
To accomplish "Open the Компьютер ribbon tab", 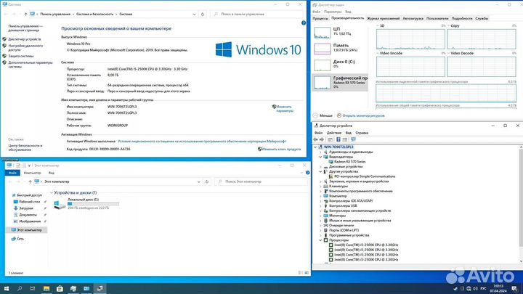I will (33, 173).
